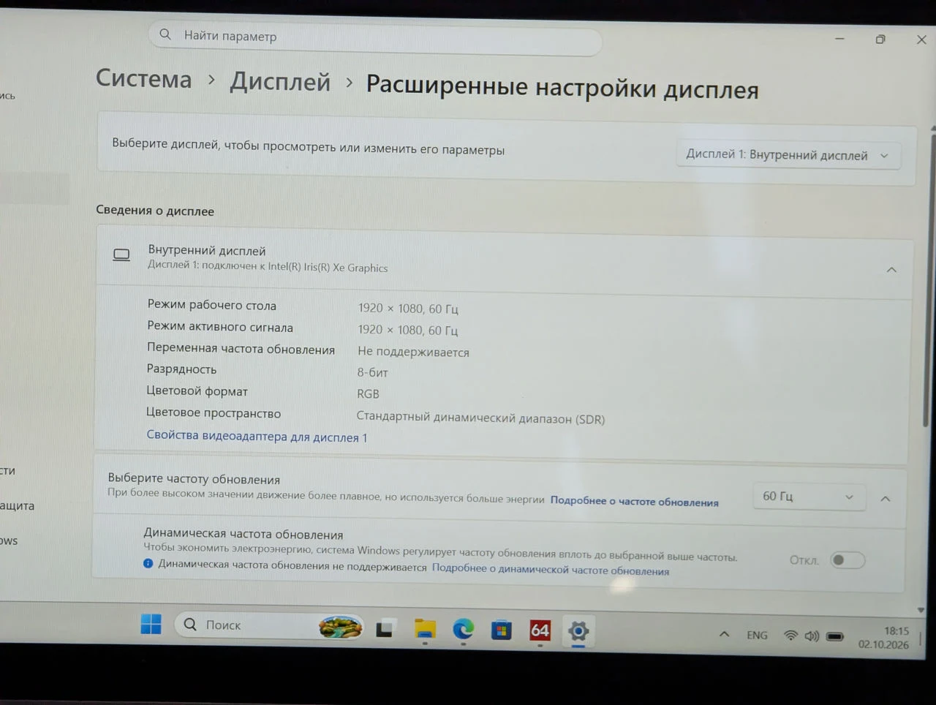Show hidden tray icons with the taskbar chevron
The image size is (936, 705).
724,634
